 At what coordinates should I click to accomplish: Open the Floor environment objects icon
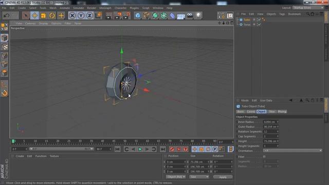tap(181, 15)
